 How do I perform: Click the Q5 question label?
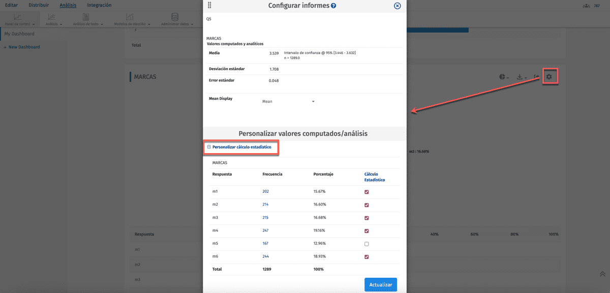[x=209, y=19]
